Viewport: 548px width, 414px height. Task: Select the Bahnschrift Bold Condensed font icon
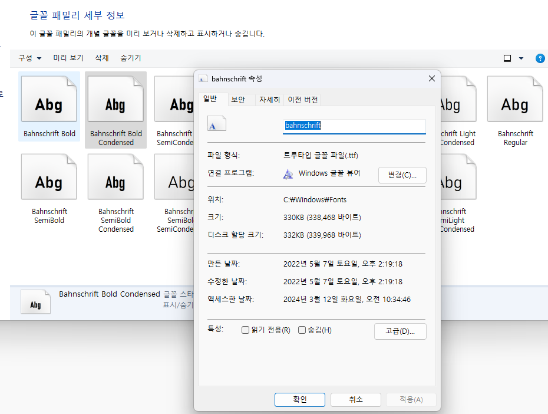115,99
